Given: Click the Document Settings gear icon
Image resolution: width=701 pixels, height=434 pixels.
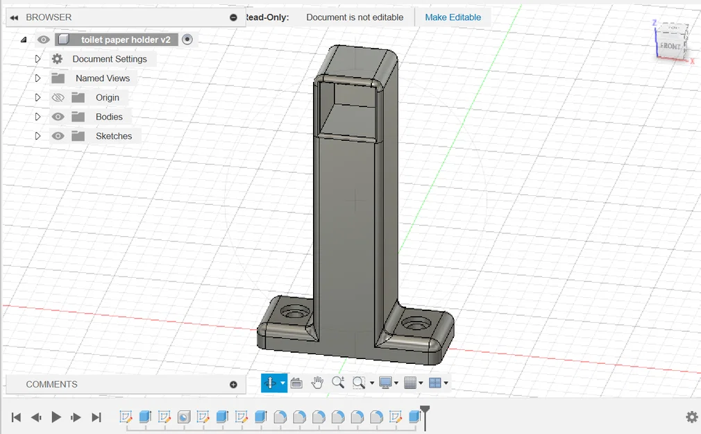Looking at the screenshot, I should pos(57,58).
